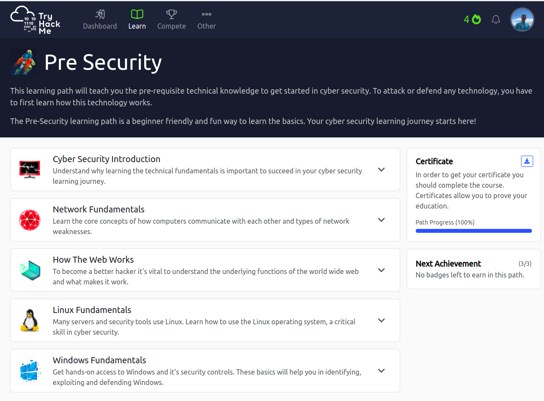Click the How The Web Works description

pyautogui.click(x=206, y=277)
